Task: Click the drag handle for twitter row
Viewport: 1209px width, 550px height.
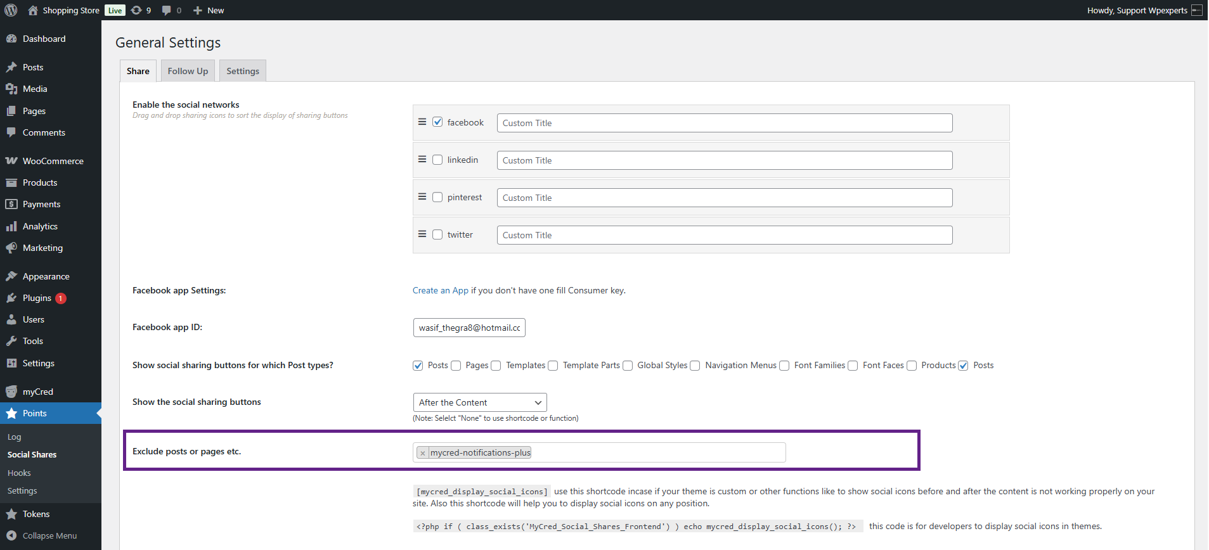Action: tap(422, 234)
